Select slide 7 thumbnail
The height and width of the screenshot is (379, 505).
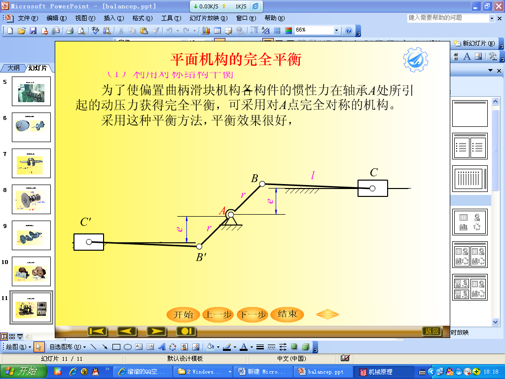pos(31,163)
